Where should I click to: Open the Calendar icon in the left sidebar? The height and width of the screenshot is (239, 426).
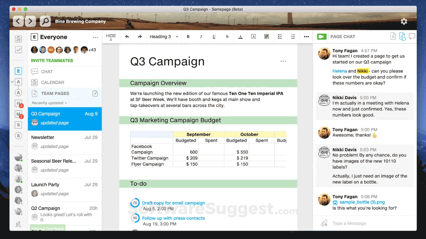[x=18, y=39]
